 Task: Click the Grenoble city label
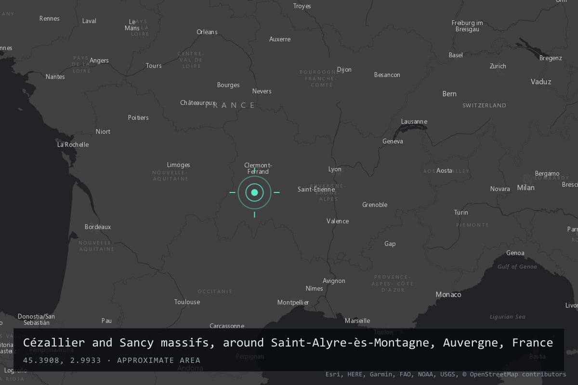pyautogui.click(x=375, y=205)
